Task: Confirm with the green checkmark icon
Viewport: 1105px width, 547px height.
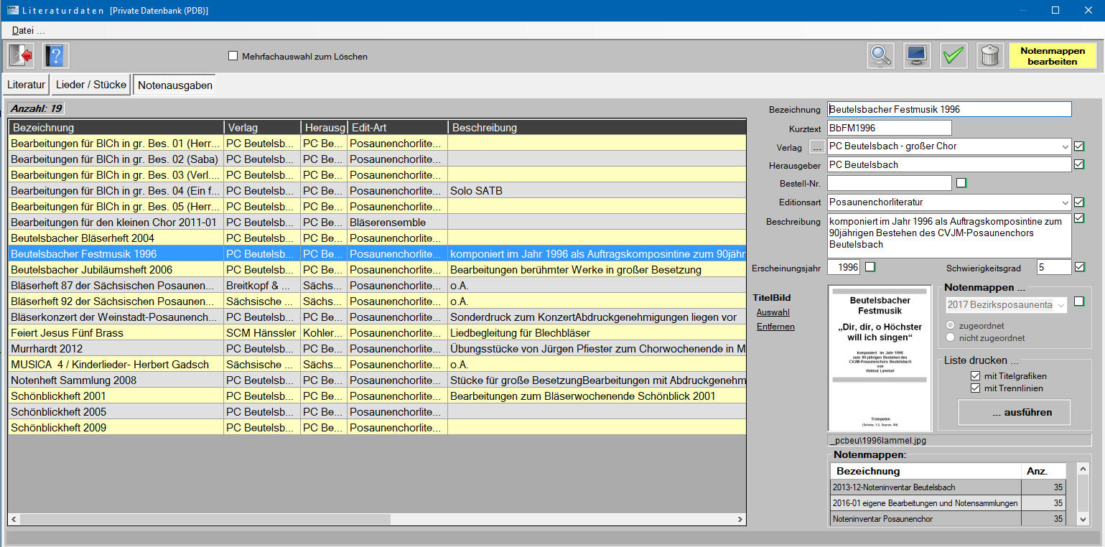Action: [954, 55]
